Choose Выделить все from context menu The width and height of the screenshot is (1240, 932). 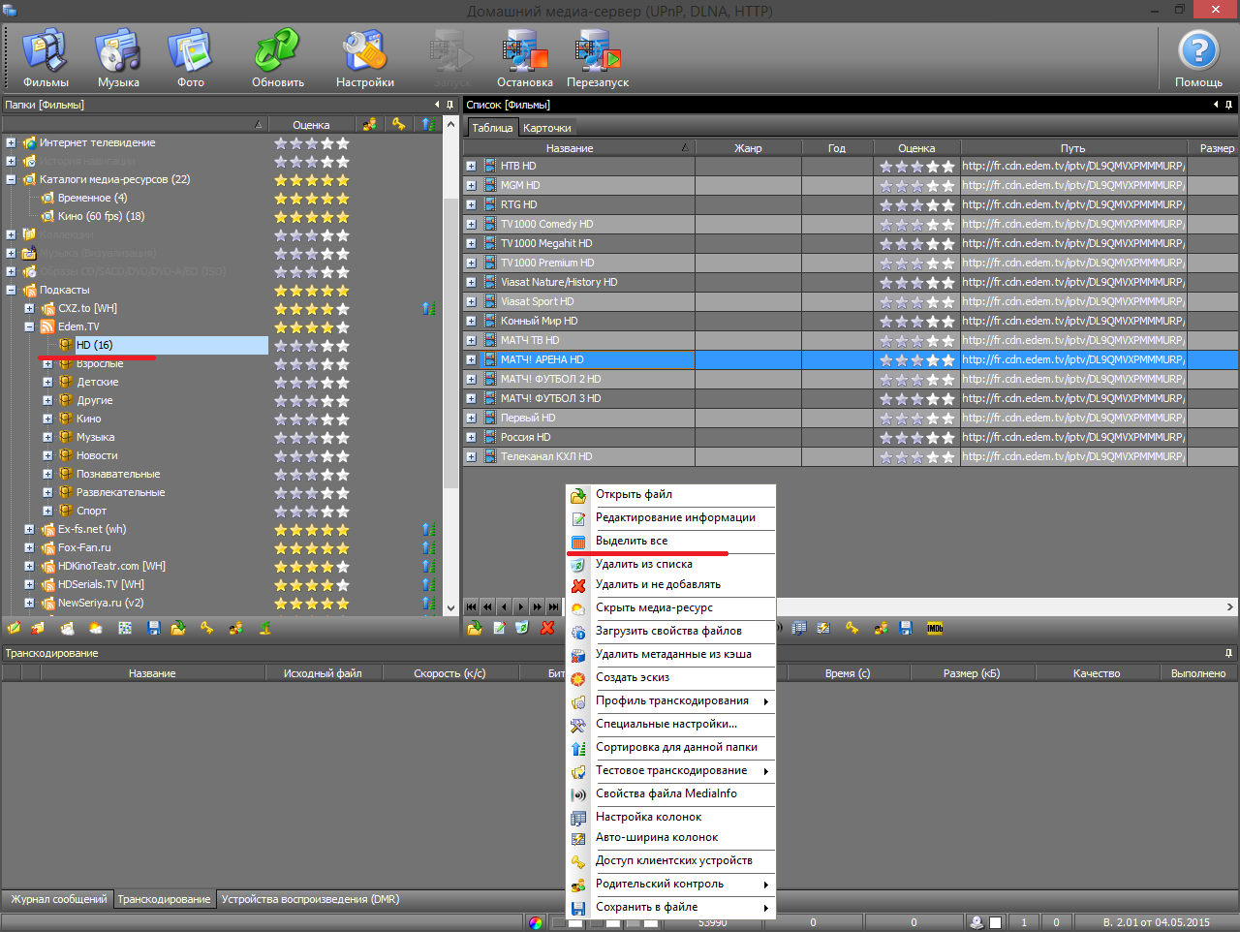coord(632,541)
